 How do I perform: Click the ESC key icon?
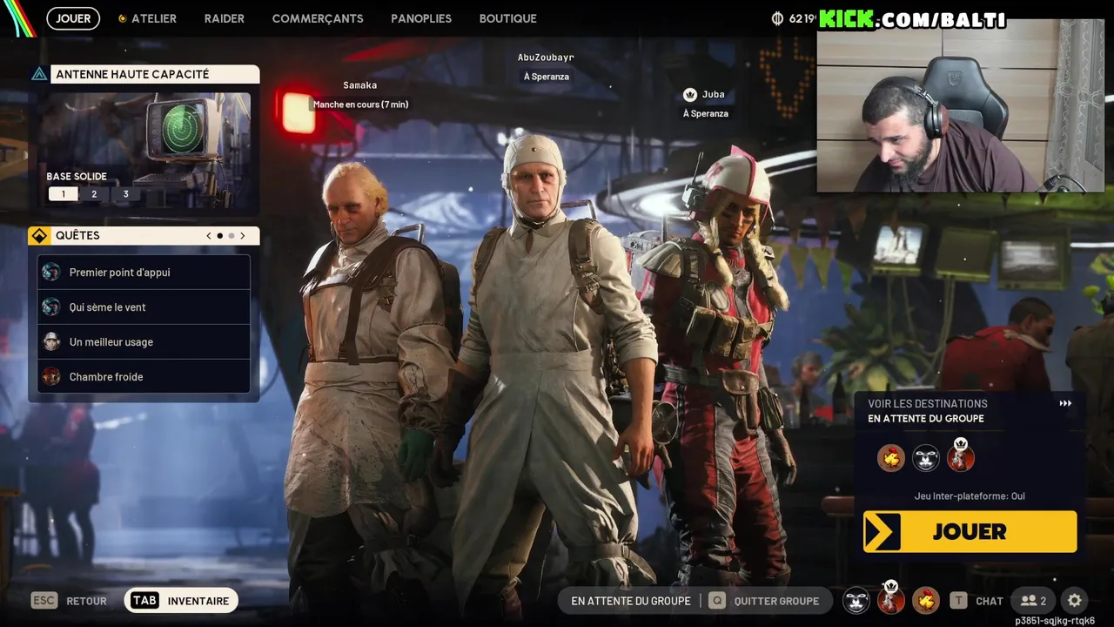(44, 600)
